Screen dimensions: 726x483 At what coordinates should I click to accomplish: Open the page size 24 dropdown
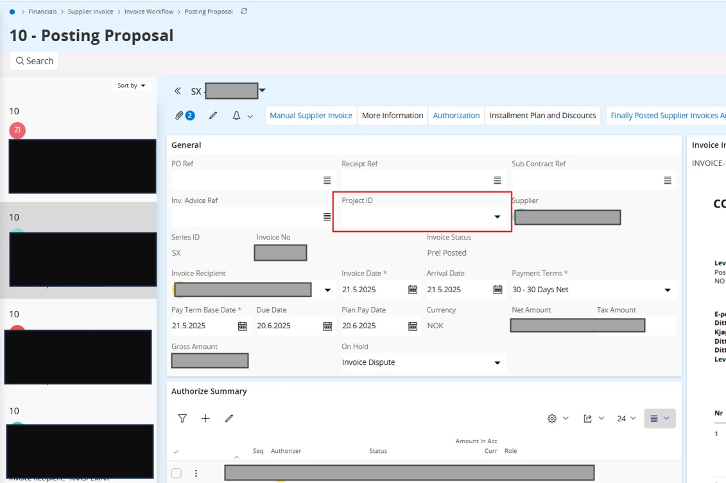626,419
